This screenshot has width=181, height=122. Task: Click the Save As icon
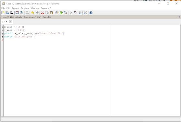point(21,13)
